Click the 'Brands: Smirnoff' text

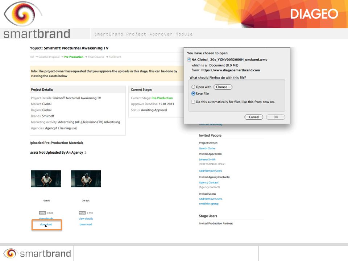(x=42, y=116)
